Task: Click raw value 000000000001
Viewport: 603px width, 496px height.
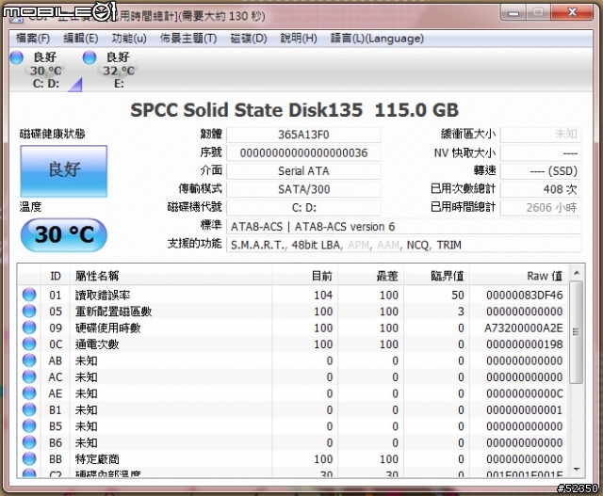Action: point(525,410)
